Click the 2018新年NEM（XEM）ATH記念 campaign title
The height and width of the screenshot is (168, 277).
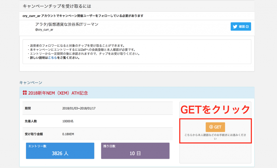point(58,93)
